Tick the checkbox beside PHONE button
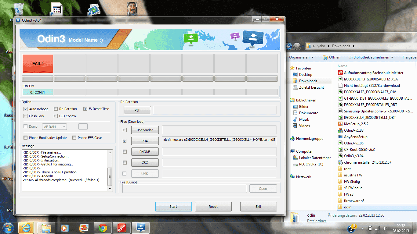Viewport: 417px width, 234px height. (x=125, y=151)
